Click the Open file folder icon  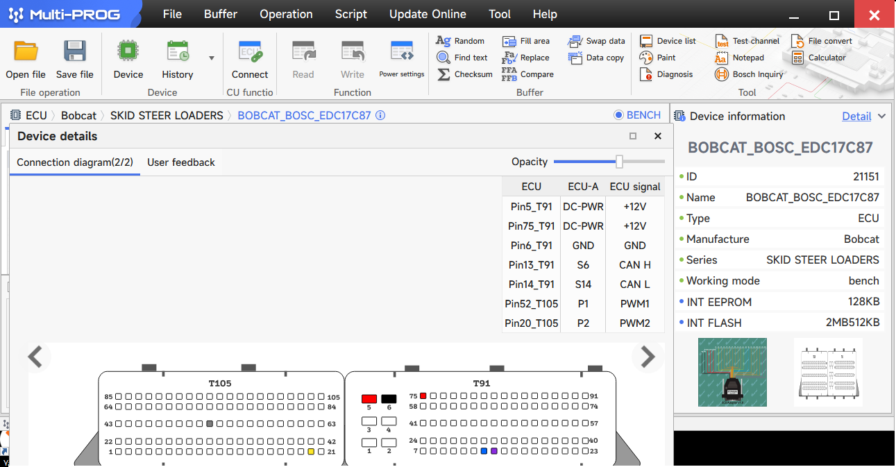point(26,51)
